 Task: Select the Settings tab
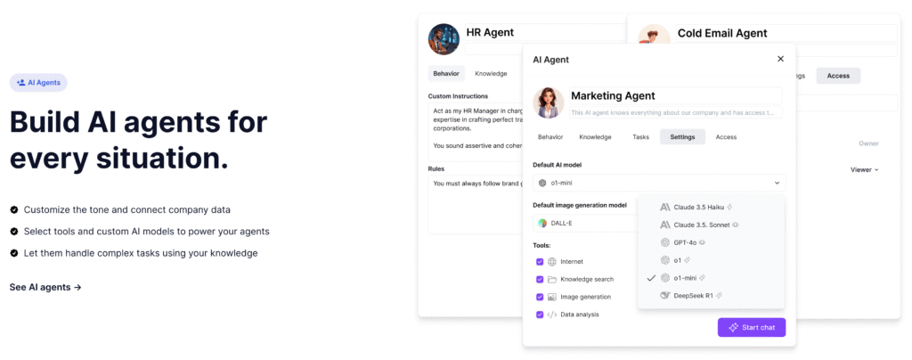coord(682,137)
